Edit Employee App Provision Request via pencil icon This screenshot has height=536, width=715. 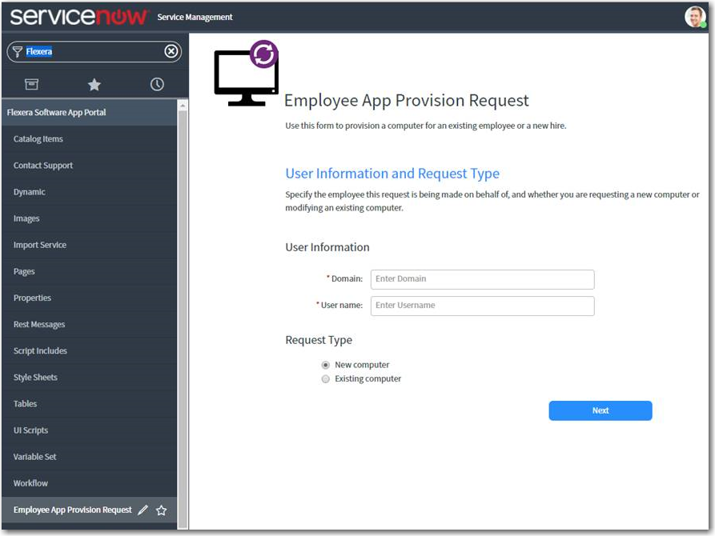pyautogui.click(x=143, y=510)
